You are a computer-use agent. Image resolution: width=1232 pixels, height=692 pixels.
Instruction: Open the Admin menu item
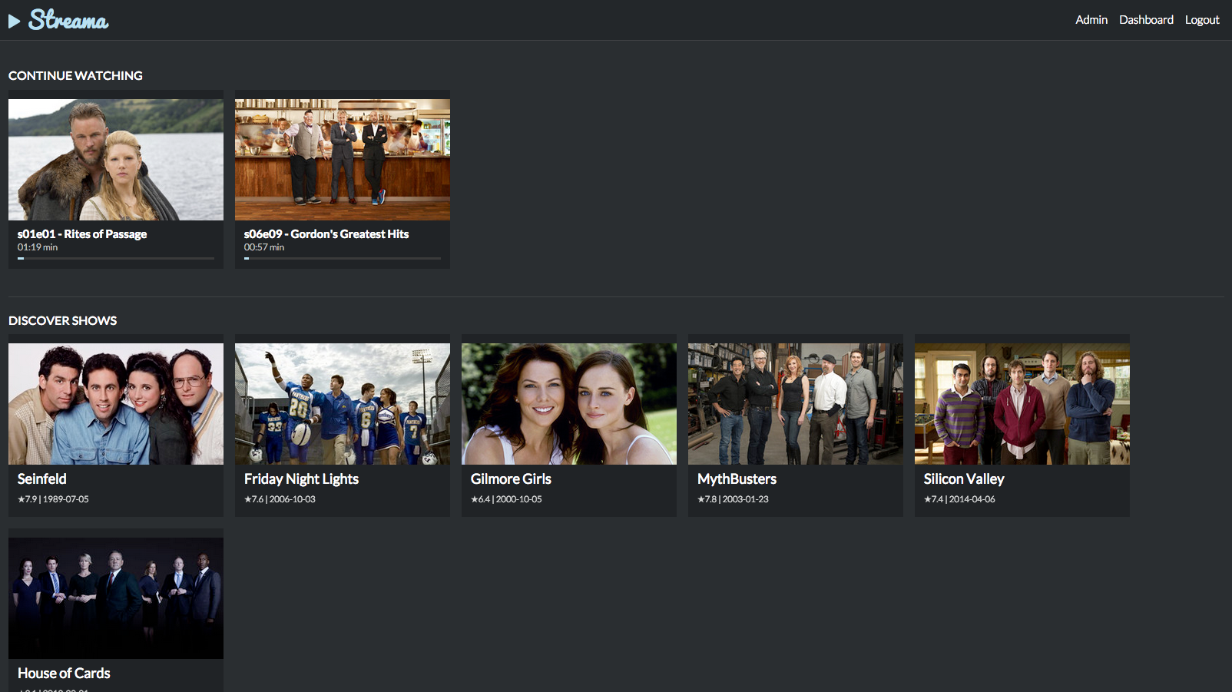click(x=1091, y=20)
